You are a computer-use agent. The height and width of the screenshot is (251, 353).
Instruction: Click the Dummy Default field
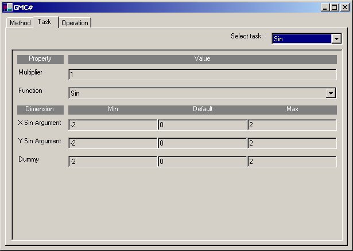coord(203,162)
